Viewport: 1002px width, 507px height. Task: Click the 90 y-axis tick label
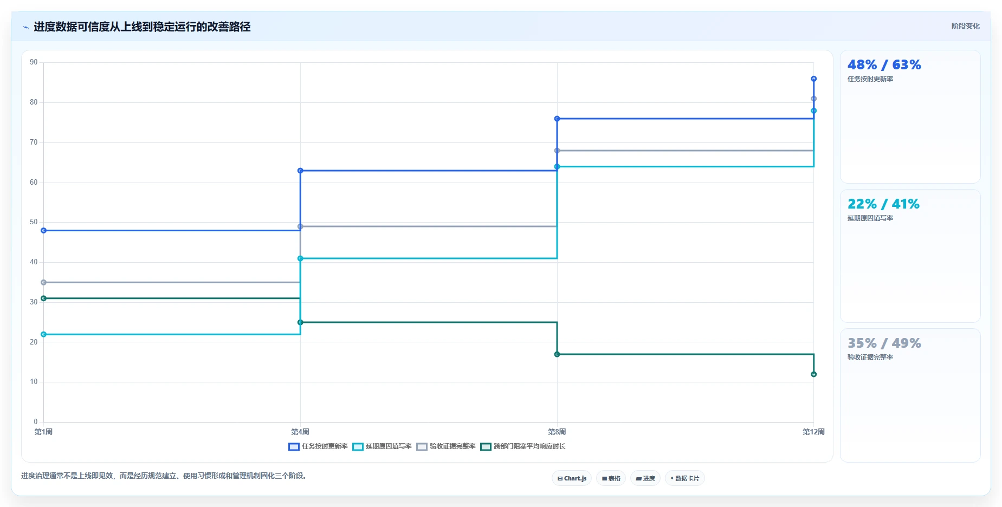(34, 62)
